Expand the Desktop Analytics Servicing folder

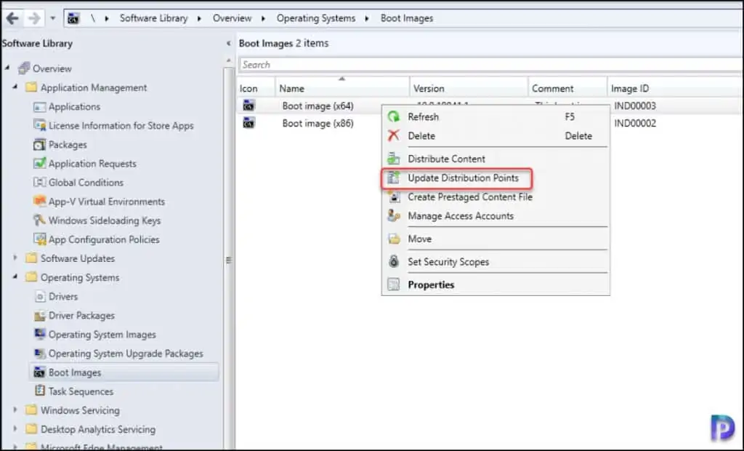(x=15, y=428)
